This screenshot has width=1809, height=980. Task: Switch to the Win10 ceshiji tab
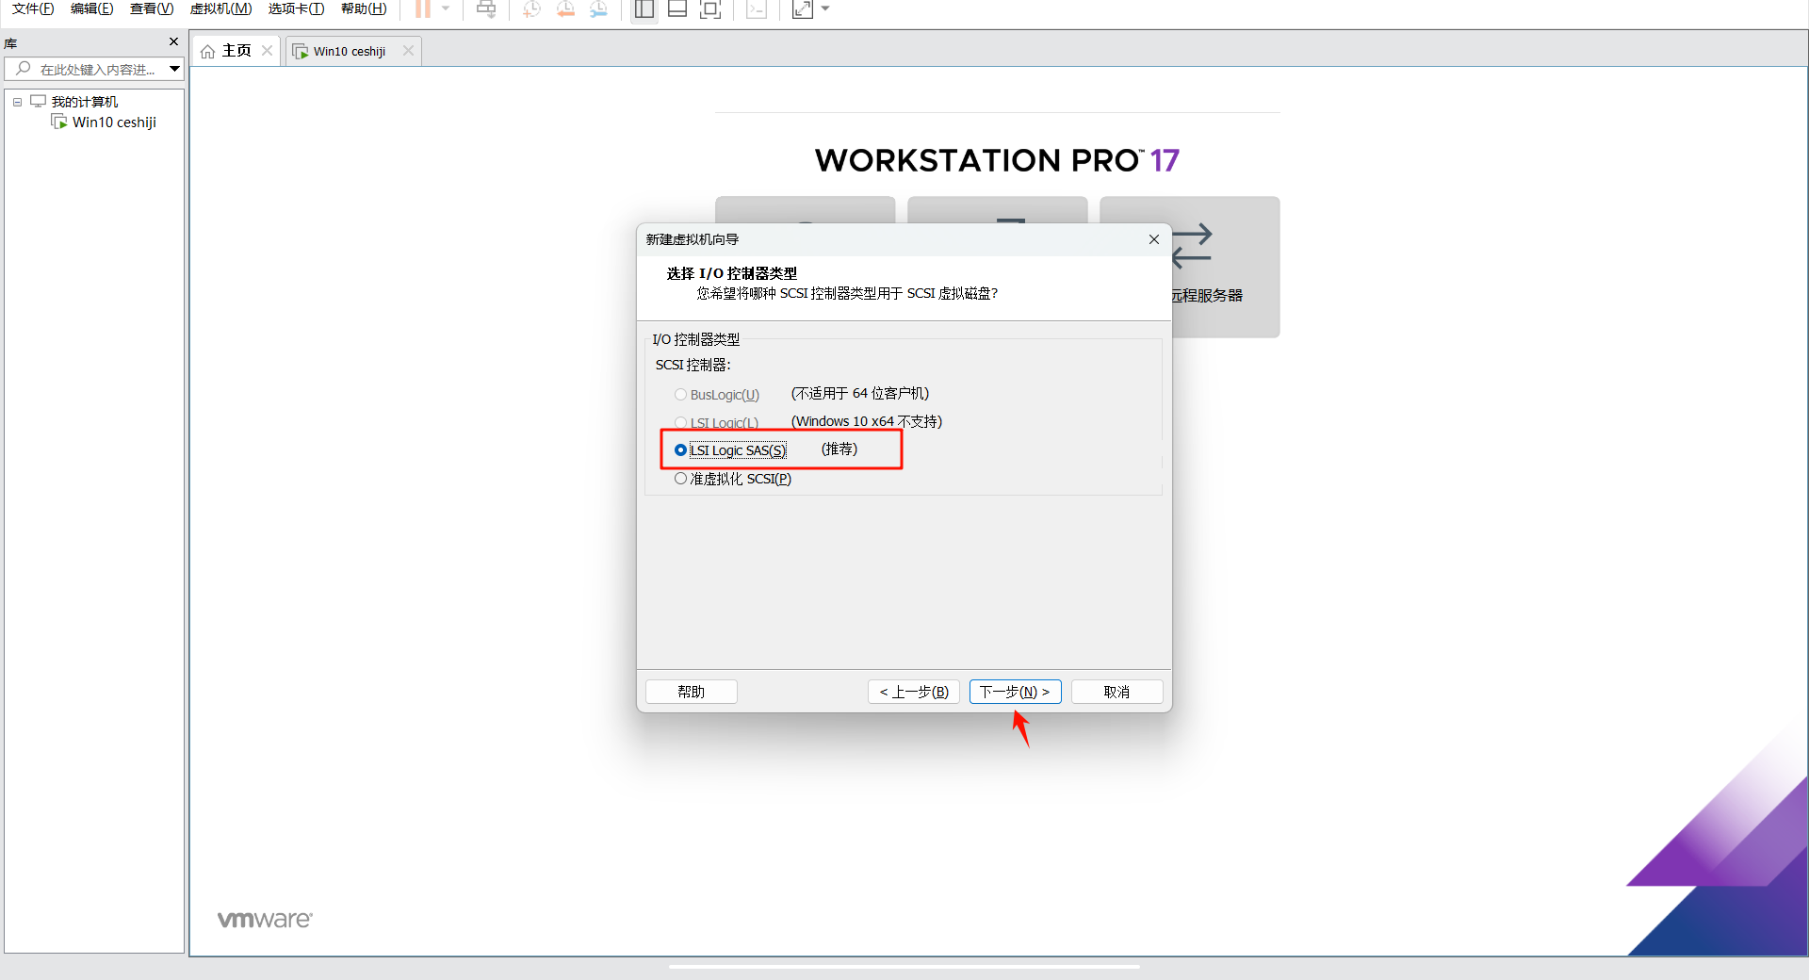349,51
